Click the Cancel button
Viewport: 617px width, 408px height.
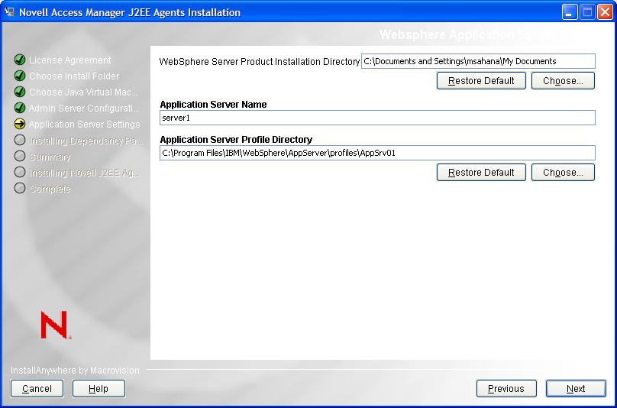click(37, 389)
